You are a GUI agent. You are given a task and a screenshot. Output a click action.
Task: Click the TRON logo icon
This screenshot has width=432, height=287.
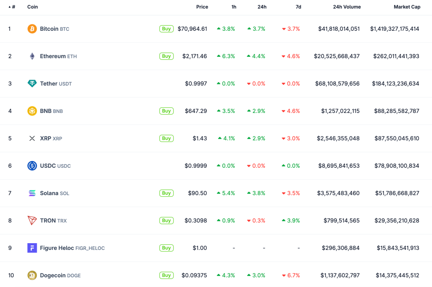pos(32,220)
